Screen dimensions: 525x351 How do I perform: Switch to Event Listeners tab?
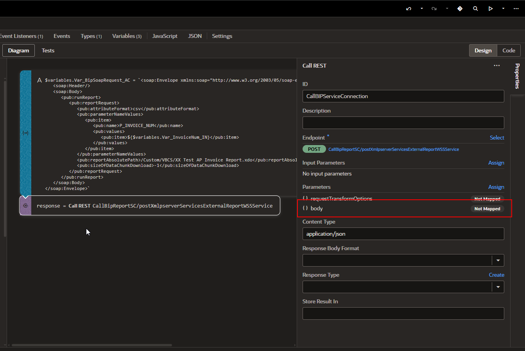coord(22,36)
